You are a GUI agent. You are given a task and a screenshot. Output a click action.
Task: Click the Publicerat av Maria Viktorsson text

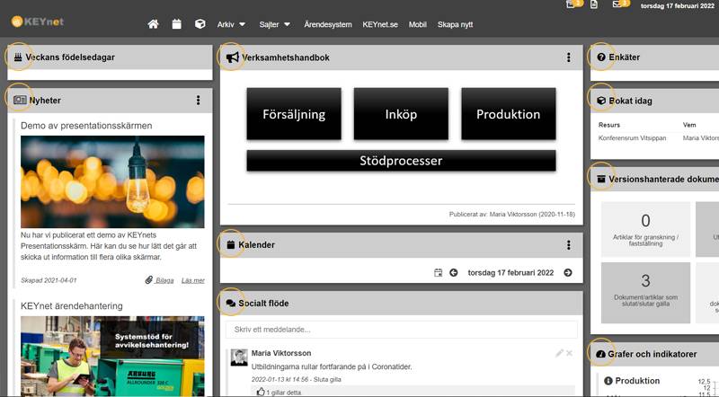[511, 214]
